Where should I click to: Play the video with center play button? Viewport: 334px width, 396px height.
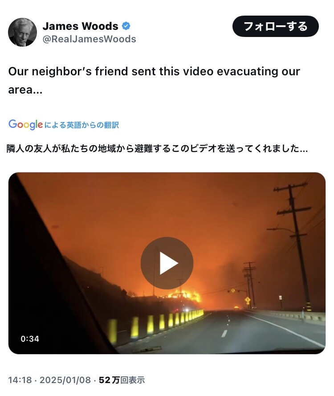pyautogui.click(x=167, y=263)
